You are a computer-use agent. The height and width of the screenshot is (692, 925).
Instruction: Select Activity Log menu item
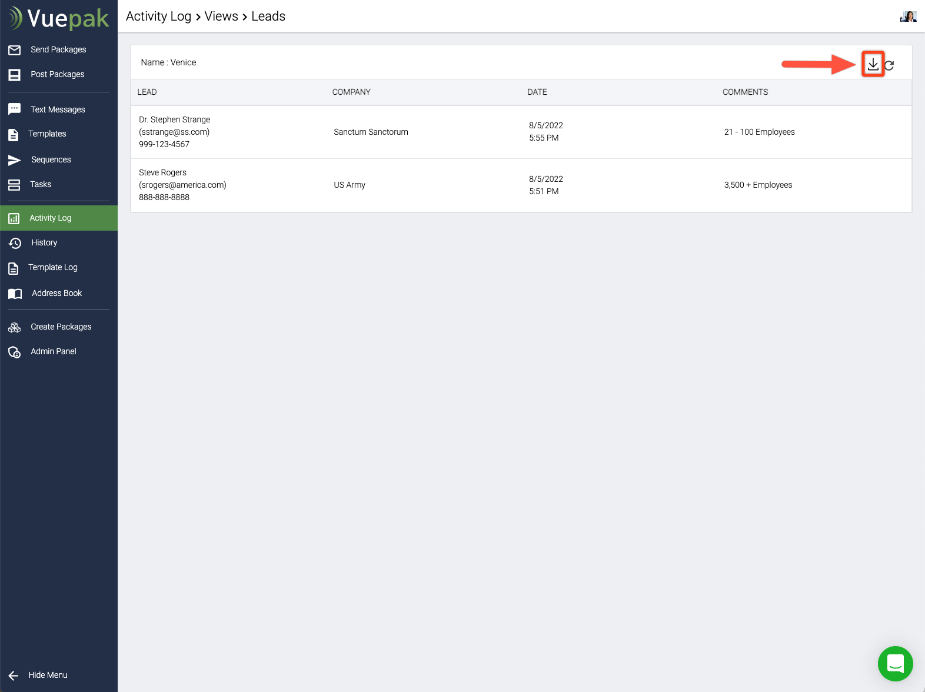(51, 218)
